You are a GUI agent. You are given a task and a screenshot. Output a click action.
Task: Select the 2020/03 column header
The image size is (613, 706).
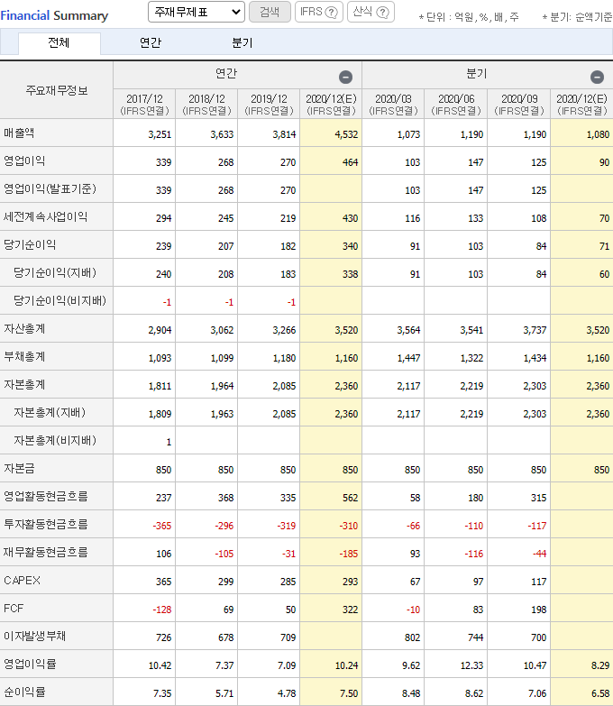(393, 105)
